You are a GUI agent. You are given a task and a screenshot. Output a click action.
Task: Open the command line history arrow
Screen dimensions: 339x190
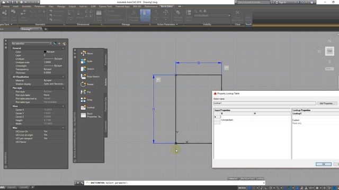pyautogui.click(x=264, y=183)
